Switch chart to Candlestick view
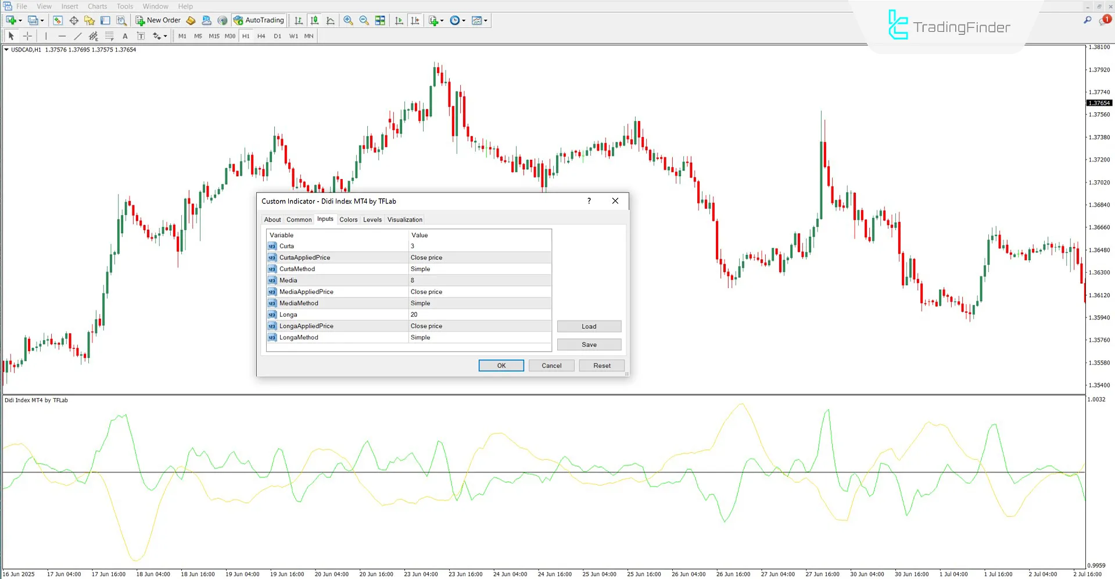This screenshot has width=1115, height=579. pyautogui.click(x=314, y=20)
